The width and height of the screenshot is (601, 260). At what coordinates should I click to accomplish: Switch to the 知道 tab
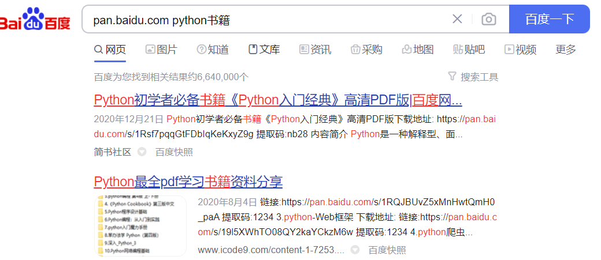coord(213,50)
